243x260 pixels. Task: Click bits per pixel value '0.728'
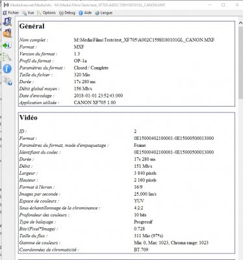coord(140,229)
